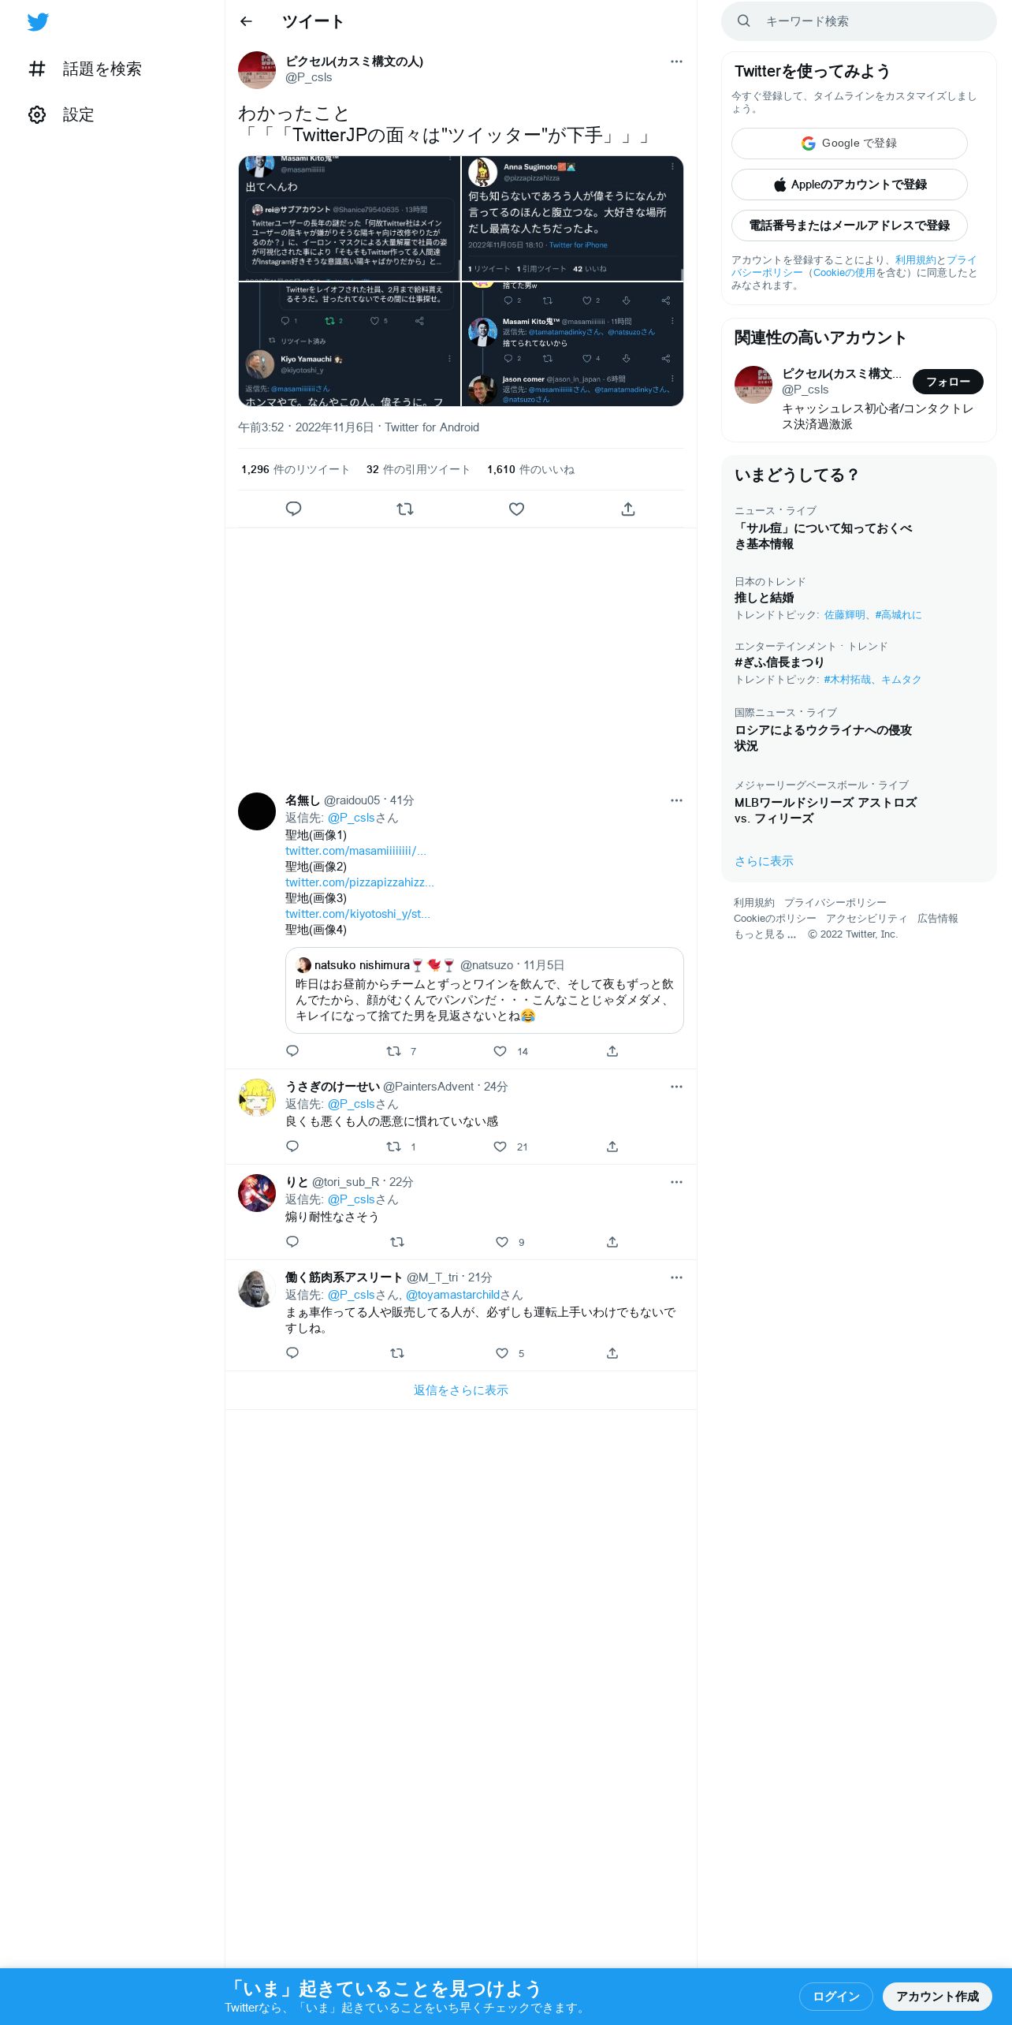Go back using the arrow icon

(x=246, y=21)
